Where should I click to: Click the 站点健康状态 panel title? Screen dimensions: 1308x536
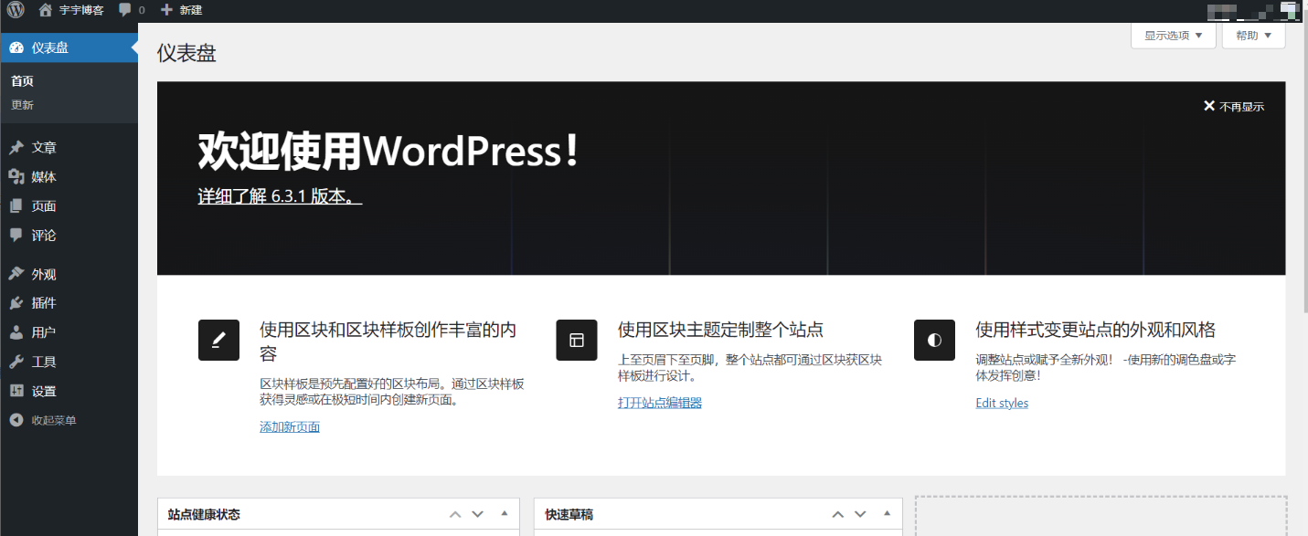coord(204,515)
